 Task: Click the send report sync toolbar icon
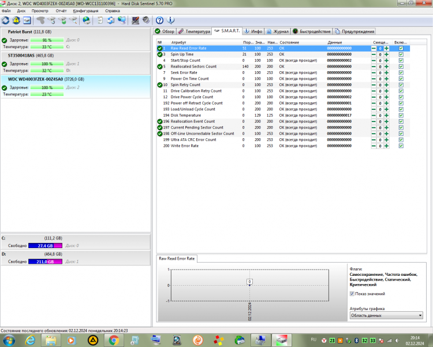(x=111, y=20)
